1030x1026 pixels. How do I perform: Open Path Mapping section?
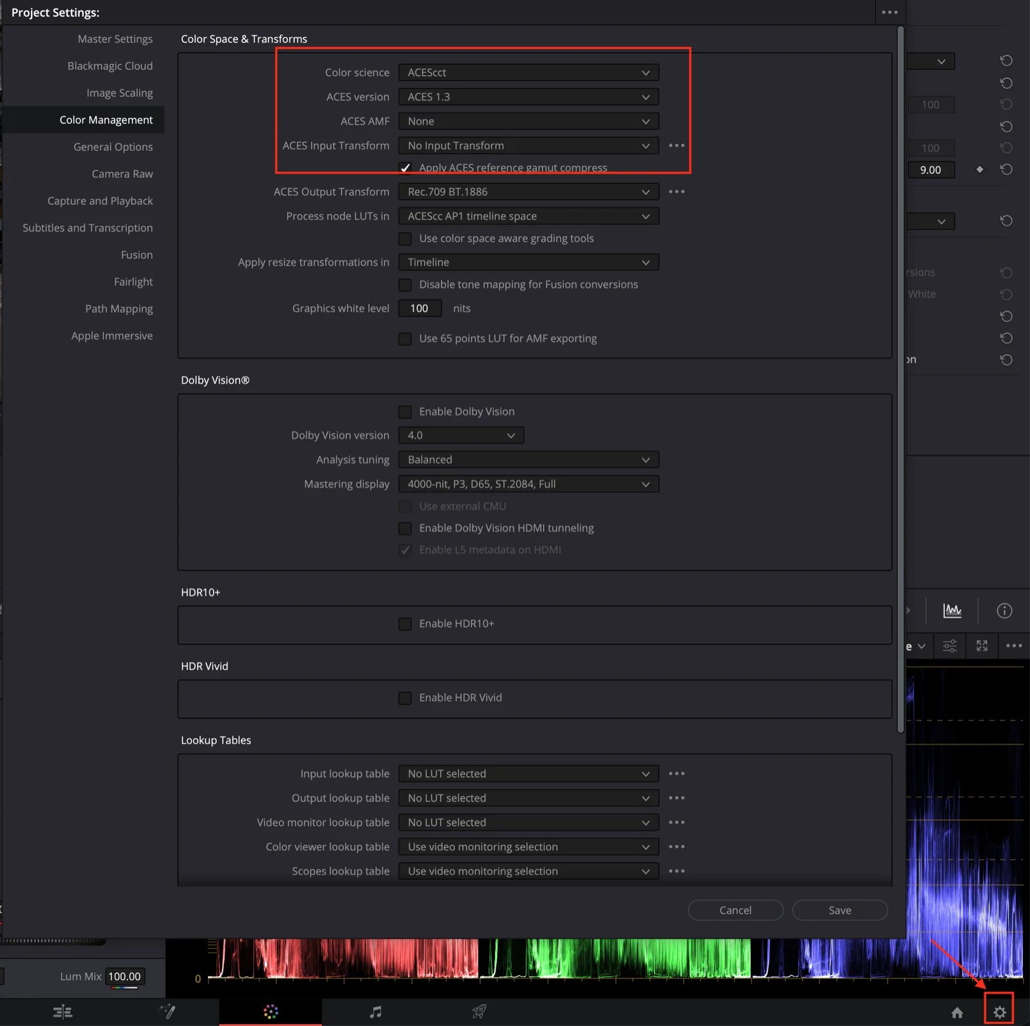point(119,309)
